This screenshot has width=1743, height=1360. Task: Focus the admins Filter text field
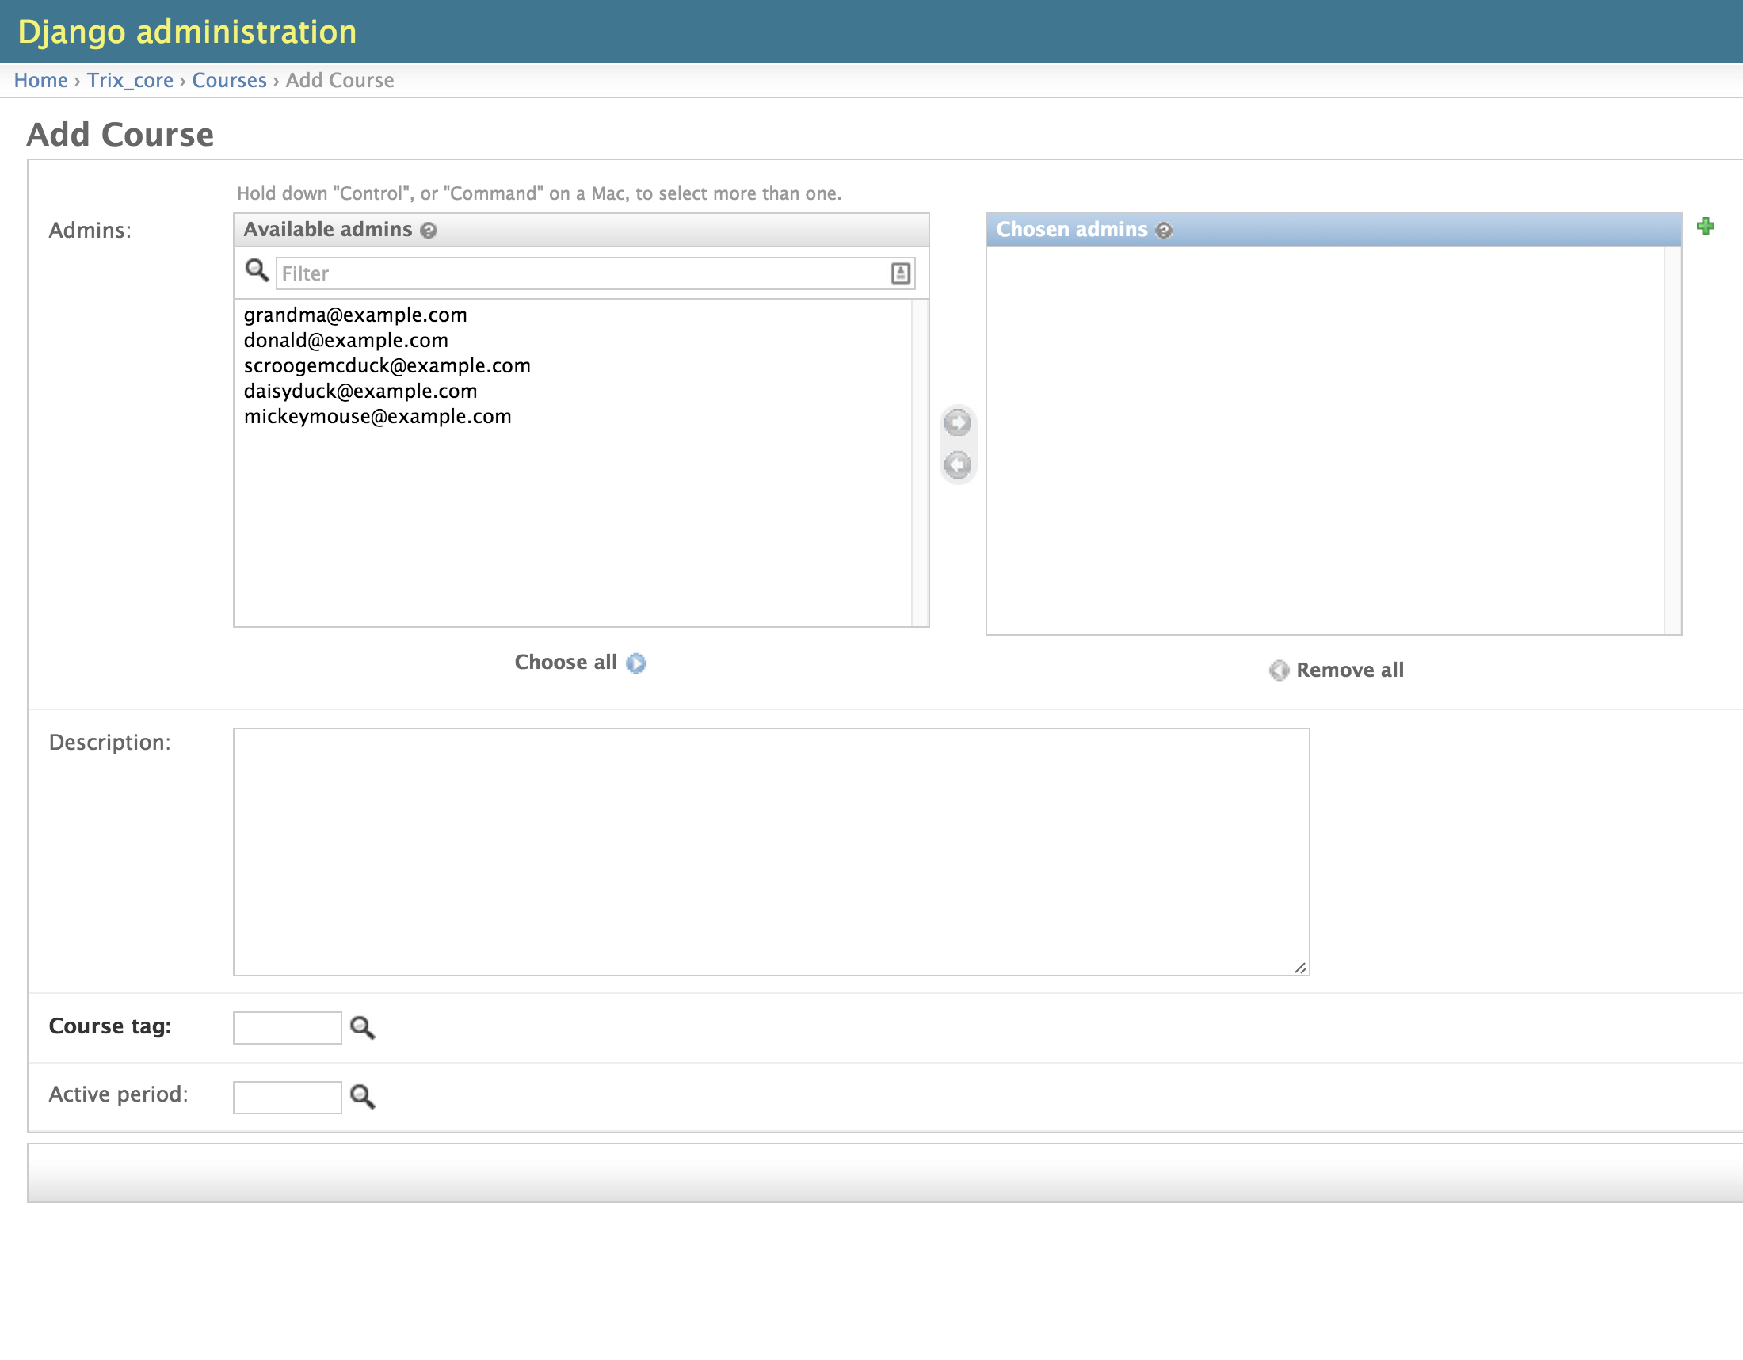pos(595,273)
